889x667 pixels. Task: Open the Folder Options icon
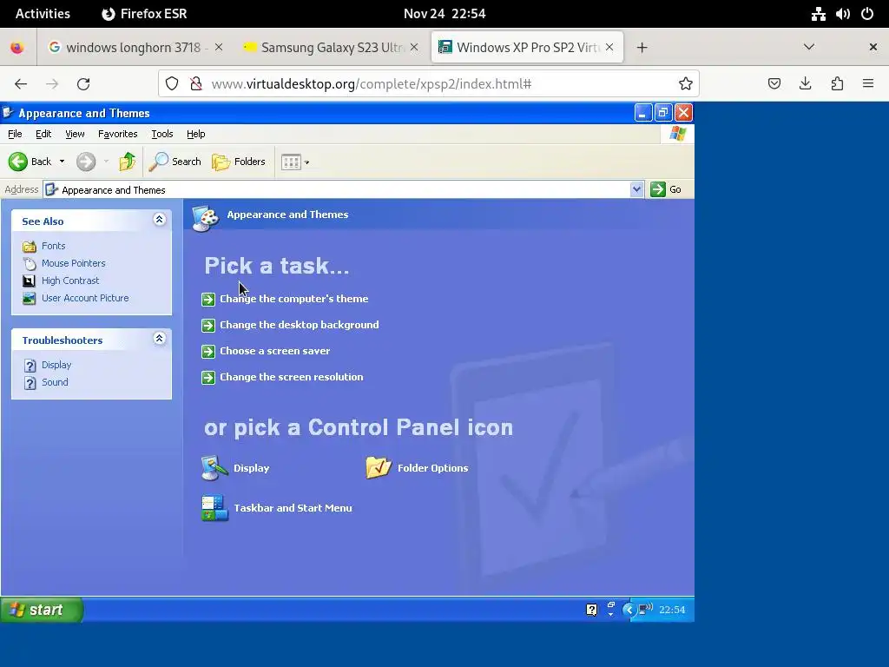pos(379,468)
